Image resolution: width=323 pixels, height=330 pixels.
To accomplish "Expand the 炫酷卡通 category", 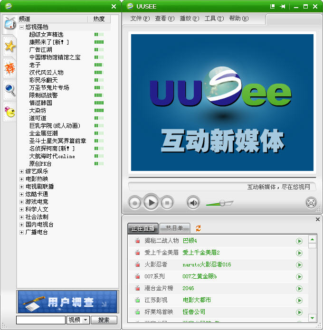I will (x=21, y=194).
